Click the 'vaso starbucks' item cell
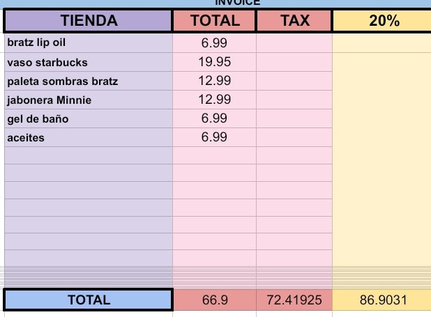431x317 pixels. [88, 63]
